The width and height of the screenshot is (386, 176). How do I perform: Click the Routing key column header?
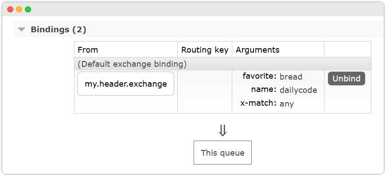205,50
